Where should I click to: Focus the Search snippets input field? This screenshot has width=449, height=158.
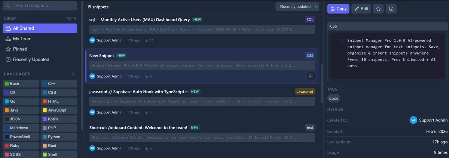40,6
